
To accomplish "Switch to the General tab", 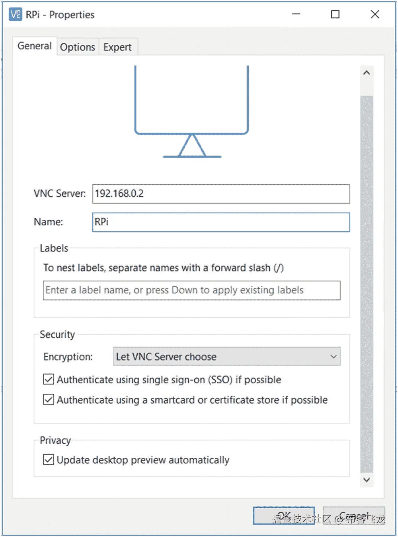I will [x=35, y=46].
